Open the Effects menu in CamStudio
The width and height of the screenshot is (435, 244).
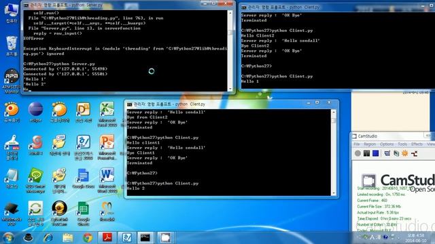417,144
